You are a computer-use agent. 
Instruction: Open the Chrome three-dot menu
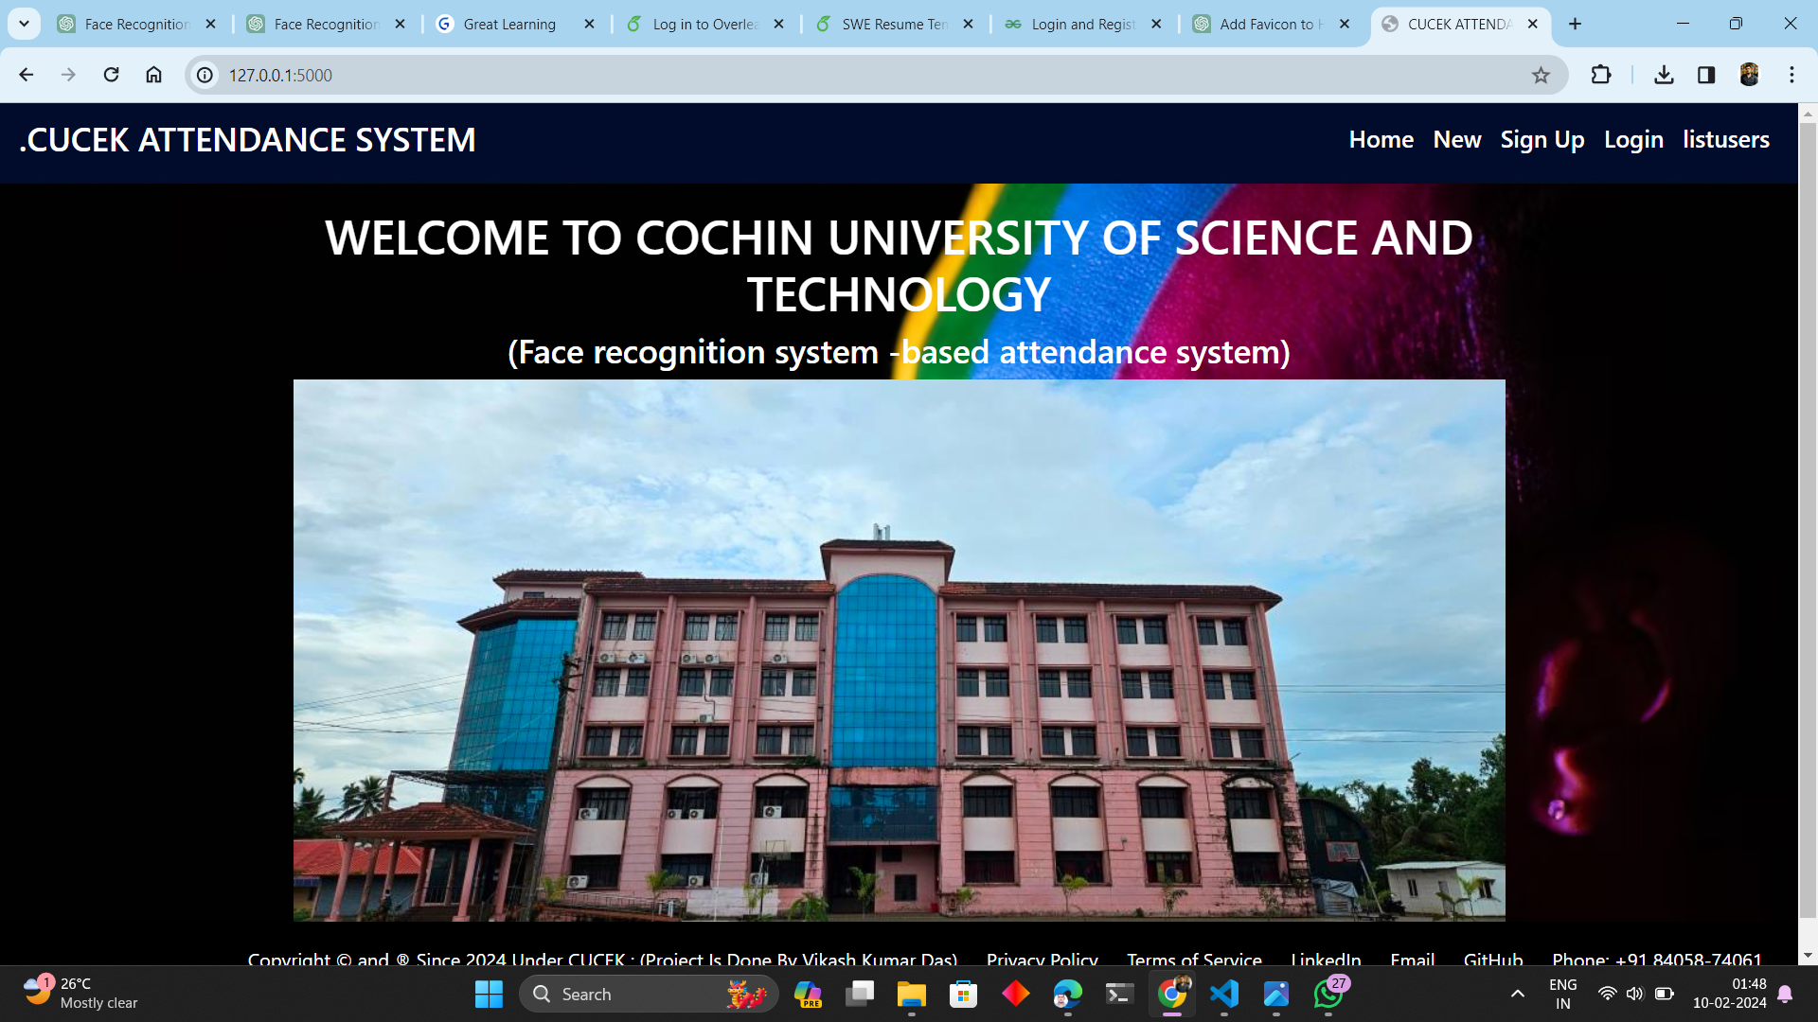click(x=1791, y=75)
